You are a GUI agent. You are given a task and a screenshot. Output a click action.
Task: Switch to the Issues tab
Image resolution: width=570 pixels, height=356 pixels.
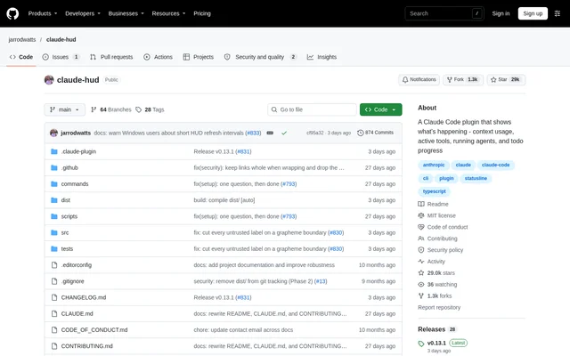[x=61, y=57]
